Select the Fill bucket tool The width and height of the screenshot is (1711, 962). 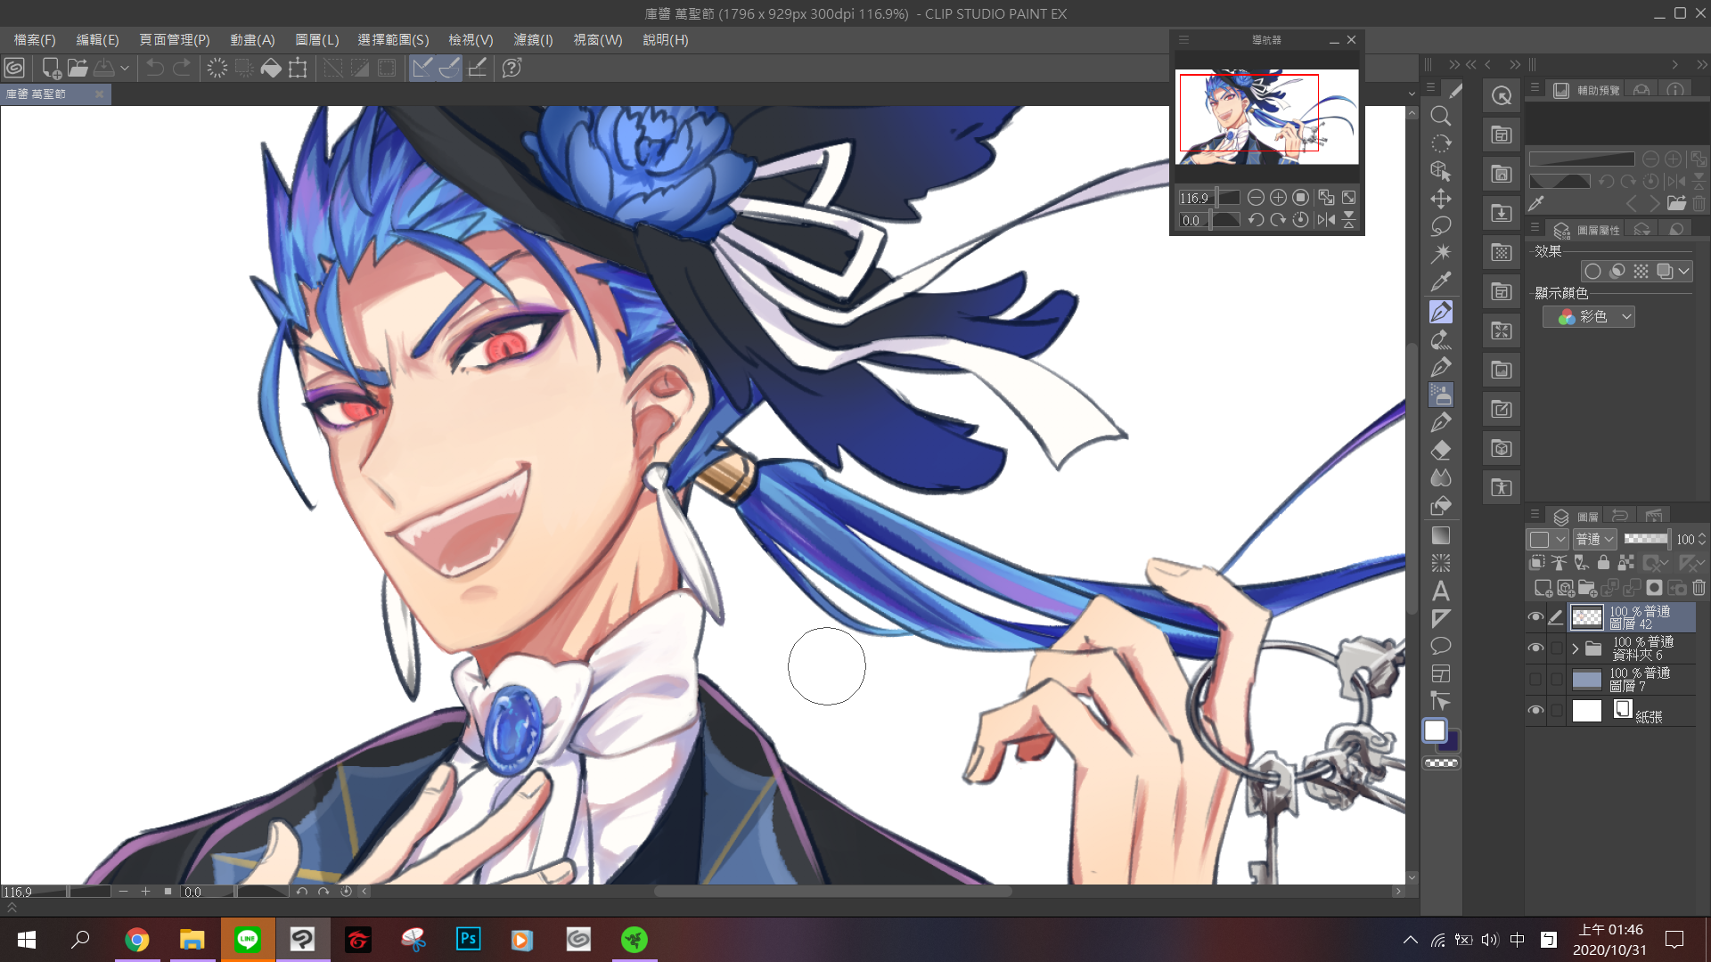1440,506
